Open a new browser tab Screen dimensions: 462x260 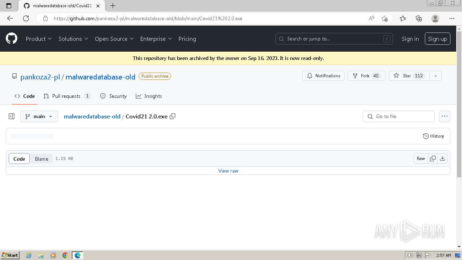pos(113,5)
